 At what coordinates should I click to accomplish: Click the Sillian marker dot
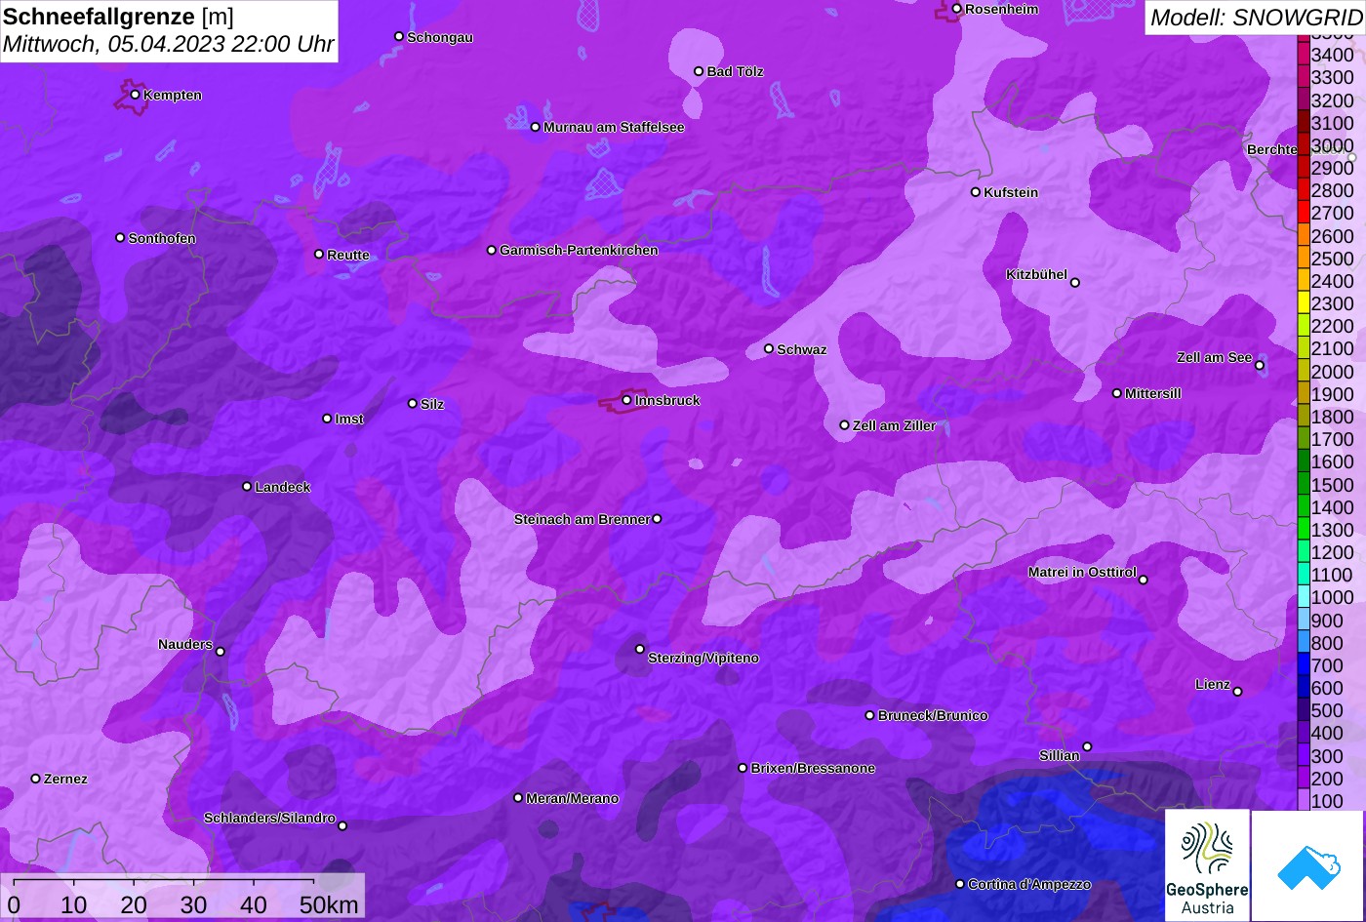[x=1087, y=747]
